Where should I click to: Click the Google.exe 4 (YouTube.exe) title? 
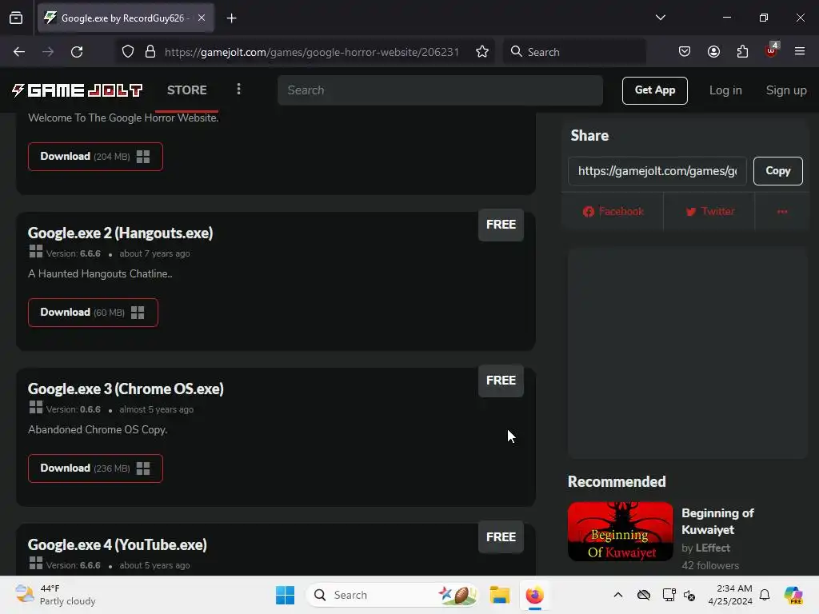pos(117,544)
